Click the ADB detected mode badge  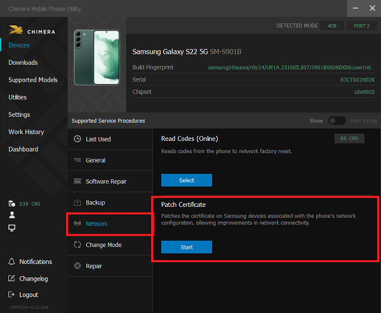332,26
